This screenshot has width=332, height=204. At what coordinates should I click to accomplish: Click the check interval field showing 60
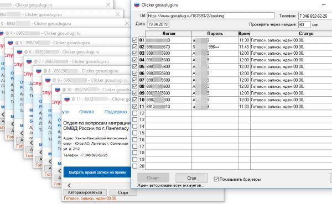[x=304, y=24]
